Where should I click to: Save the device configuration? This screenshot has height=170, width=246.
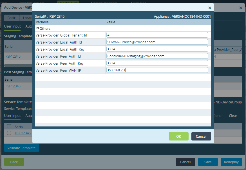tap(208, 162)
